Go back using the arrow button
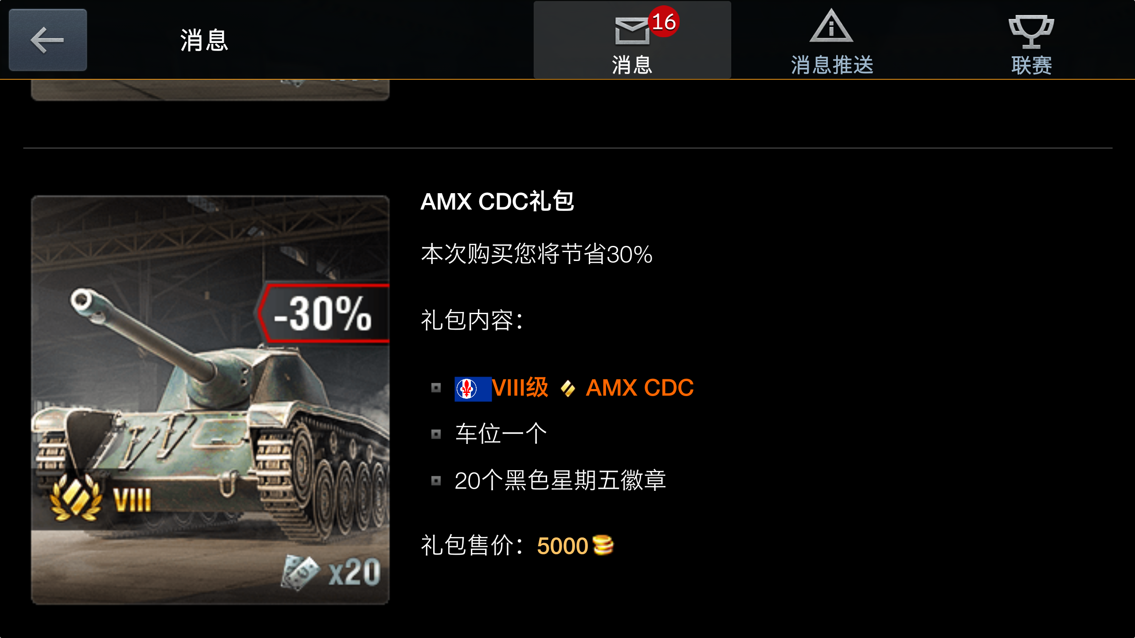 48,40
